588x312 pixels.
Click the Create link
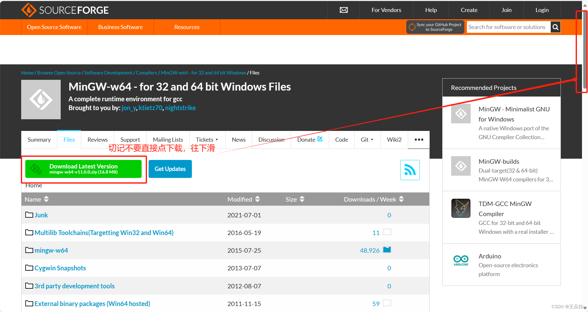(x=469, y=10)
